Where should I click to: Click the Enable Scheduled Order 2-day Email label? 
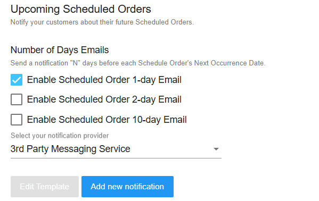[104, 99]
